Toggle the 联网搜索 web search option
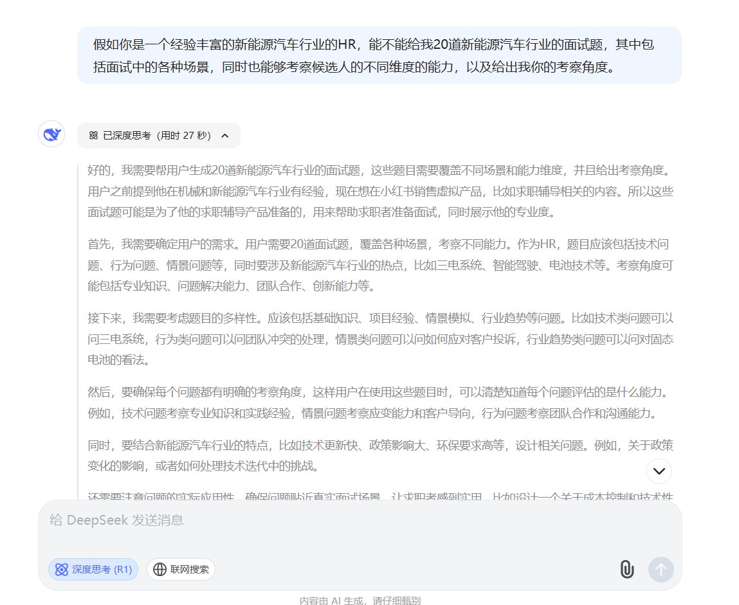739x605 pixels. coord(181,569)
